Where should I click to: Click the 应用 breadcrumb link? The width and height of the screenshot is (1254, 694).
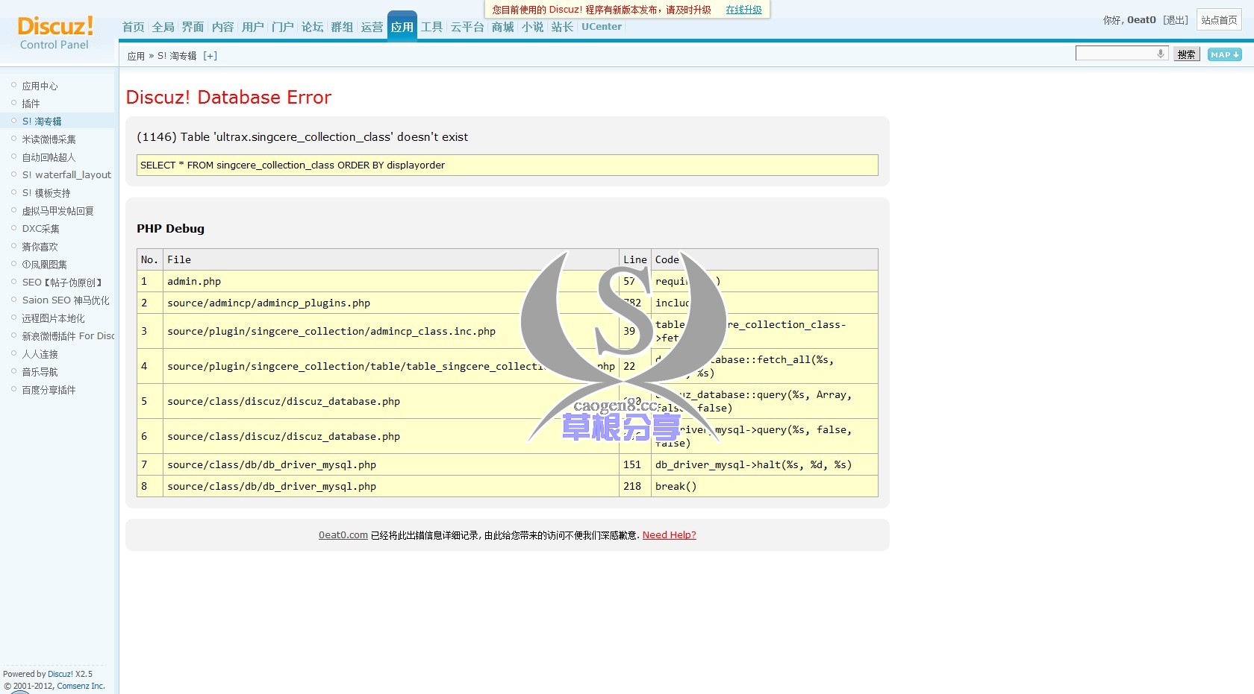tap(137, 55)
